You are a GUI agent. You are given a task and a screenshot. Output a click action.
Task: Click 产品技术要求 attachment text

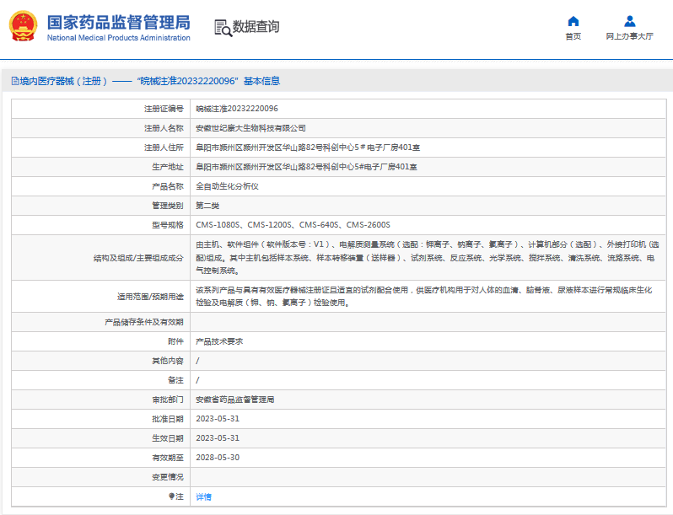219,341
